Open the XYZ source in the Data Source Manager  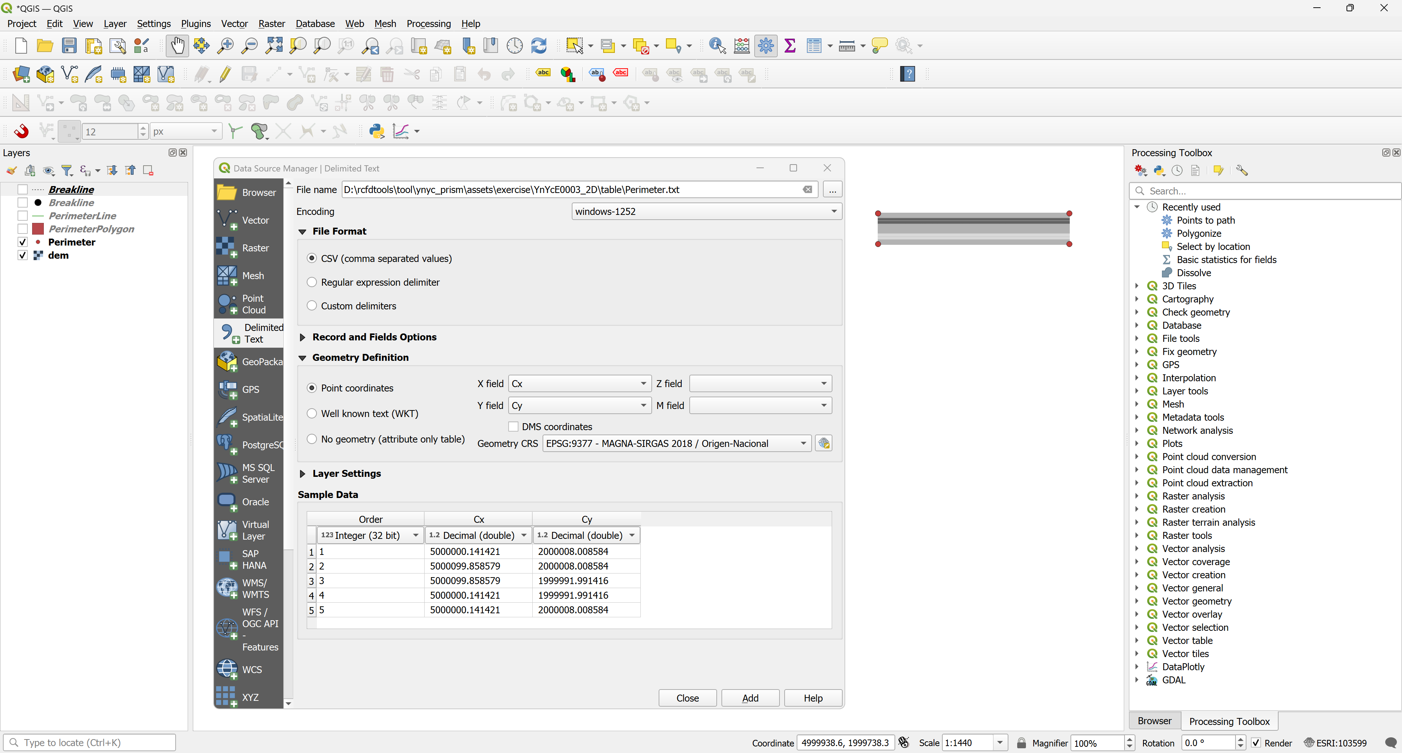(x=249, y=697)
